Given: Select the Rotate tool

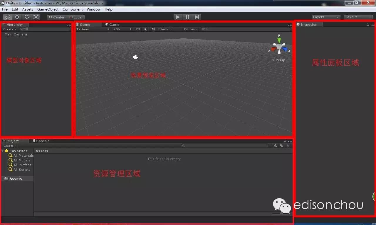Looking at the screenshot, I should [26, 17].
